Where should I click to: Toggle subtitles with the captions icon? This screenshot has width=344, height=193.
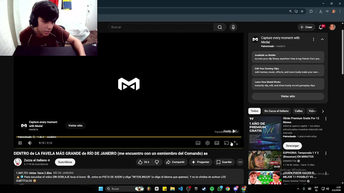point(198,143)
